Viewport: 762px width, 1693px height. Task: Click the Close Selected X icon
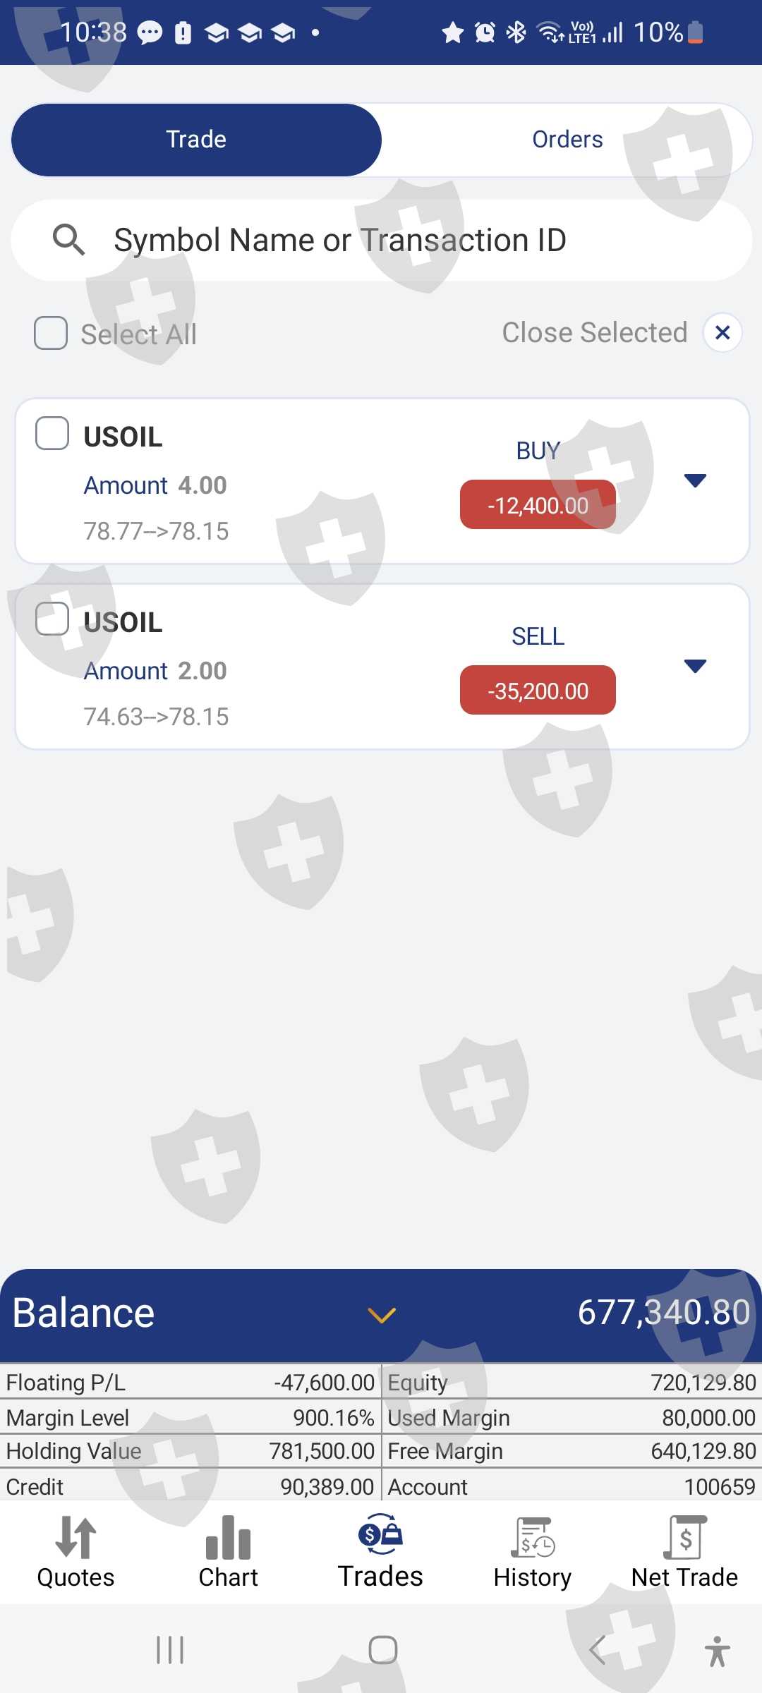[722, 332]
